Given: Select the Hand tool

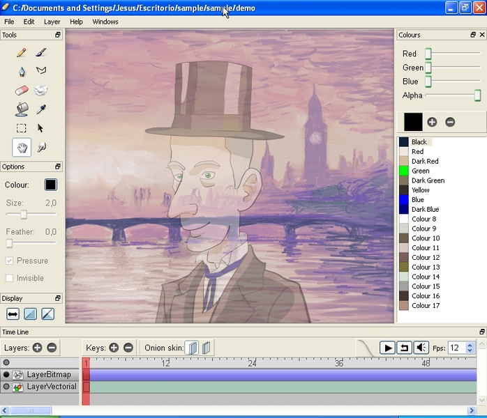Looking at the screenshot, I should point(22,147).
